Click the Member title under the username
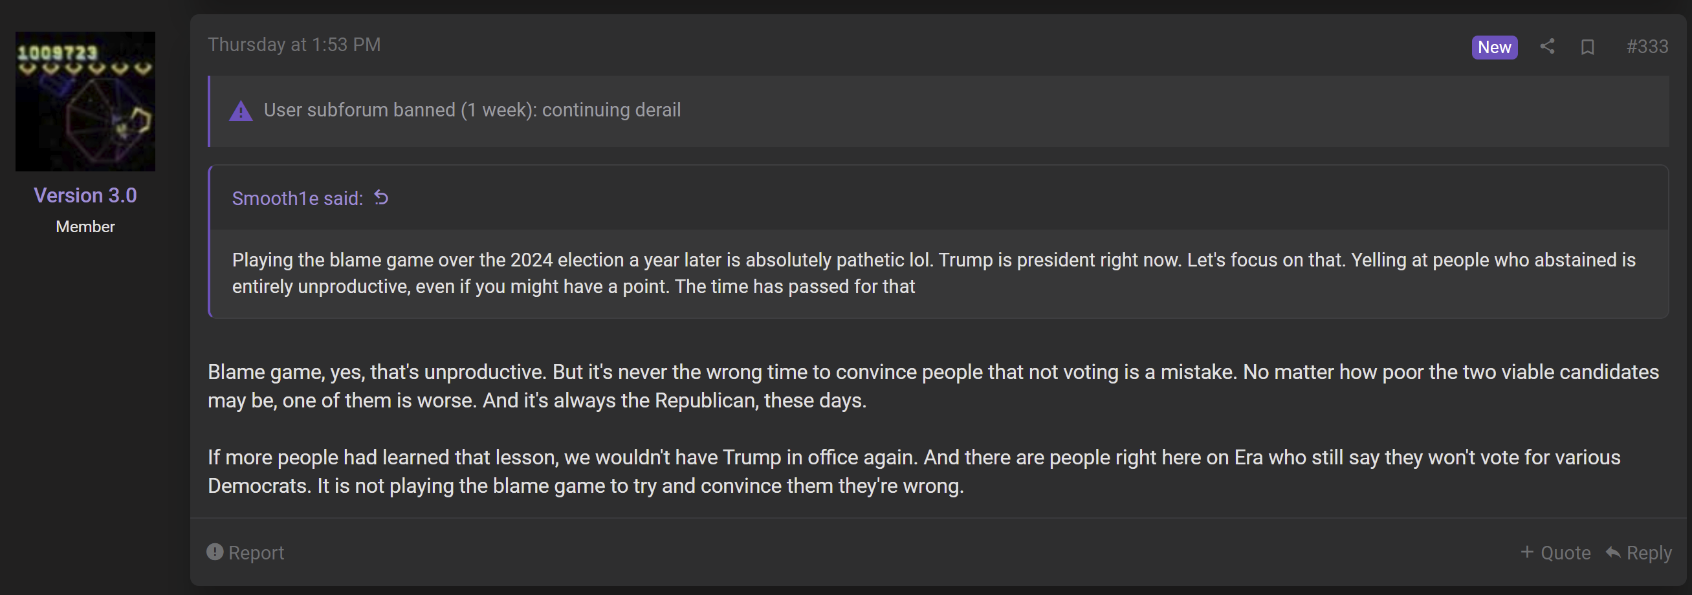The image size is (1692, 595). tap(85, 226)
